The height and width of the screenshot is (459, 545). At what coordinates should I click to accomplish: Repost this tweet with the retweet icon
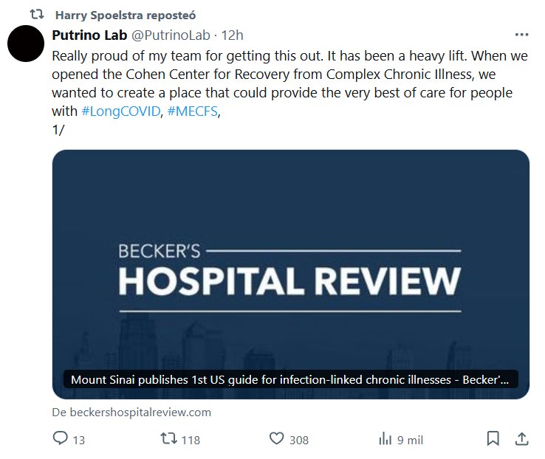click(x=169, y=438)
